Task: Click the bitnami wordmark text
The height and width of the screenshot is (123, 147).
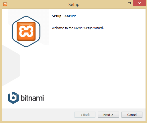Action: point(32,98)
